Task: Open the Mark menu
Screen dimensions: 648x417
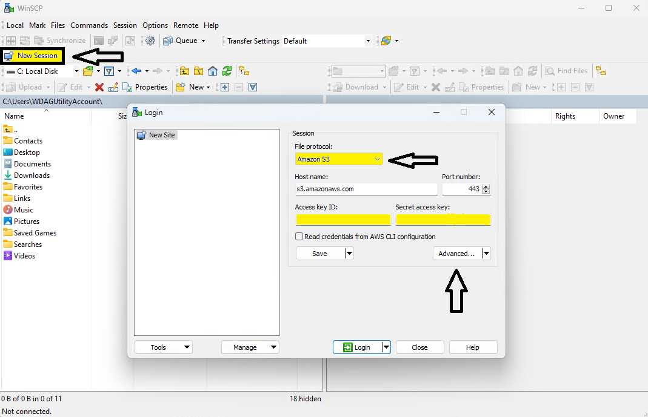Action: point(37,25)
